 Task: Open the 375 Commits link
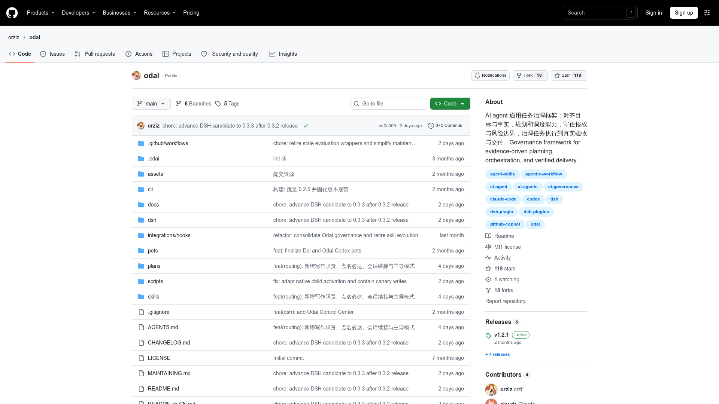coord(445,126)
